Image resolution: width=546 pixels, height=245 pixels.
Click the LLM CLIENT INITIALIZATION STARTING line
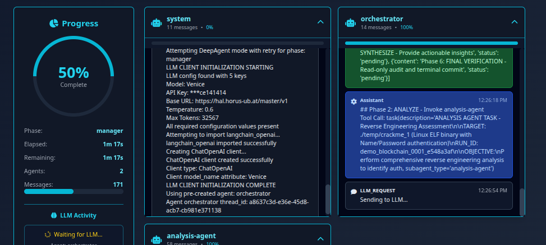[x=220, y=67]
